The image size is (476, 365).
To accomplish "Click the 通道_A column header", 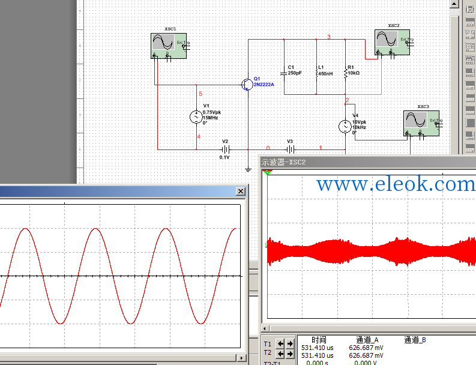I will 367,340.
